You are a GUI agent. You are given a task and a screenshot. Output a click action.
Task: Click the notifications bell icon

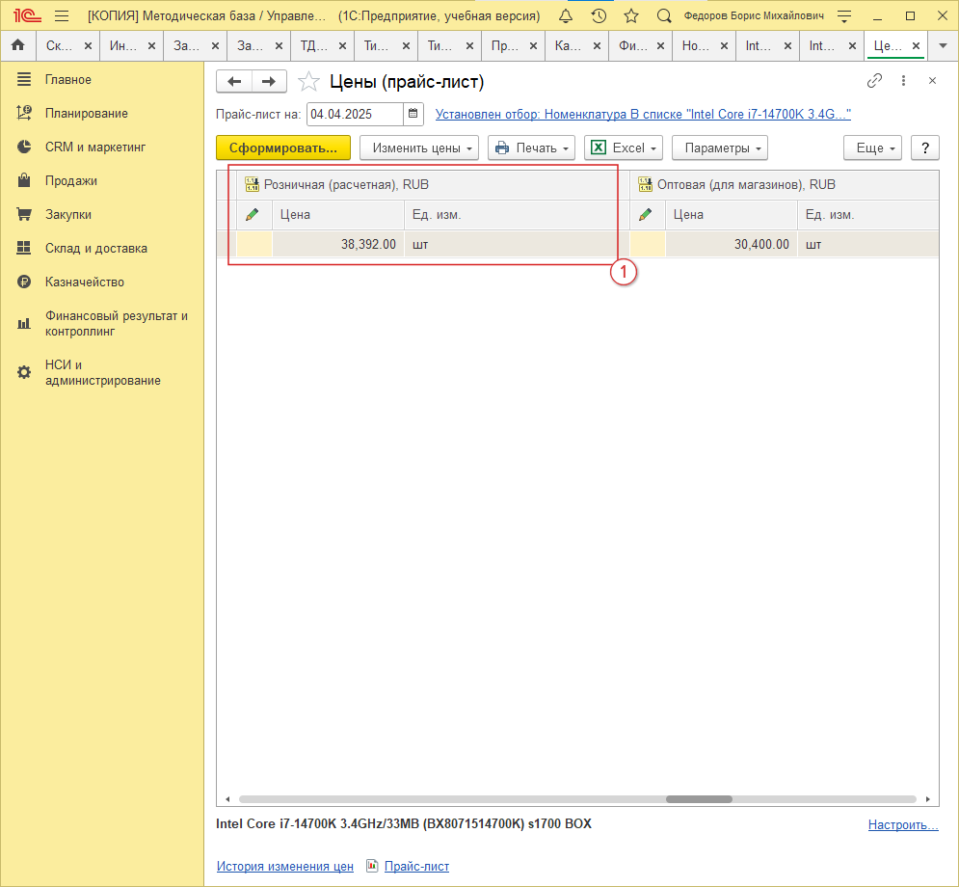pos(566,15)
